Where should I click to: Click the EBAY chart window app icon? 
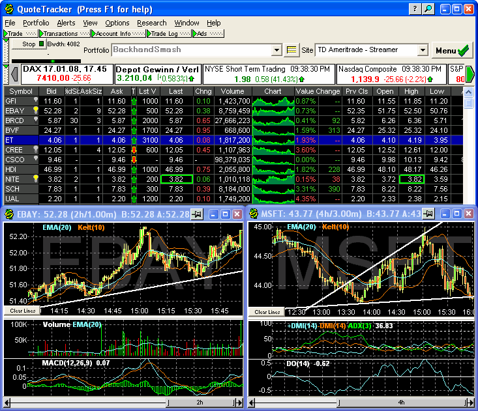[x=9, y=214]
